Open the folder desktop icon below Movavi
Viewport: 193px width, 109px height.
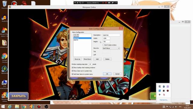5,44
